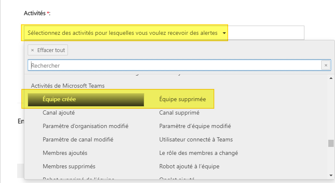Click the activity list scrollbar thumb
The width and height of the screenshot is (335, 183).
click(331, 144)
